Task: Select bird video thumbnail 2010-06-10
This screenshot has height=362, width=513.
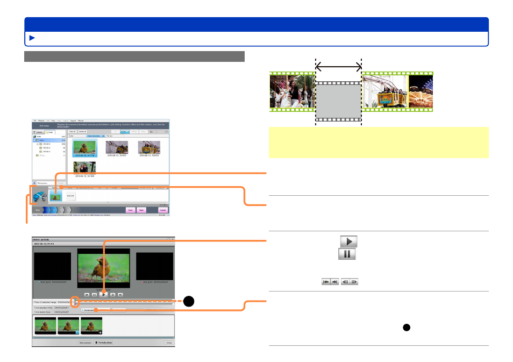Action: (85, 148)
